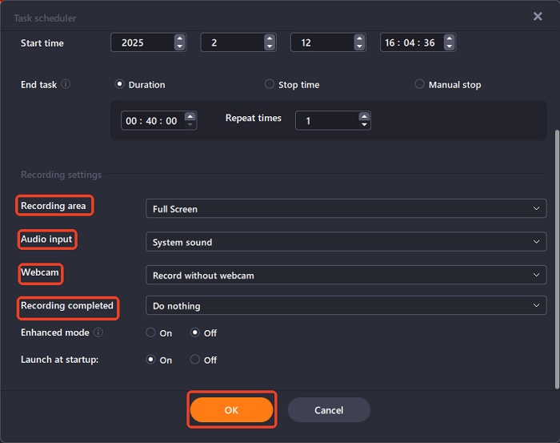Image resolution: width=560 pixels, height=443 pixels.
Task: Select the Stop time radio button
Action: [x=270, y=84]
